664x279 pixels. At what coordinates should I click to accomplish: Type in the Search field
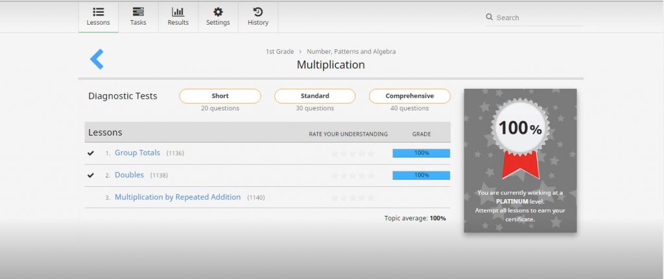538,18
